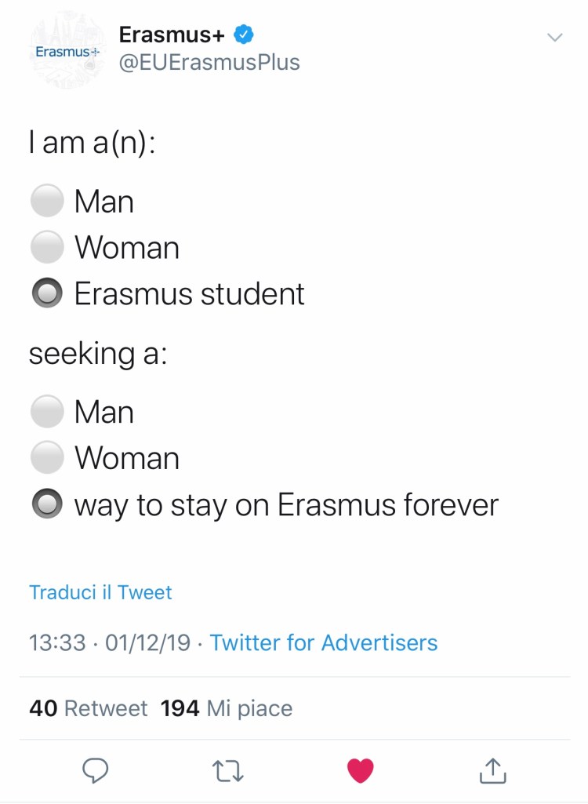Unlike the tweet via red heart
Viewport: 588px width, 804px height.
pos(361,770)
